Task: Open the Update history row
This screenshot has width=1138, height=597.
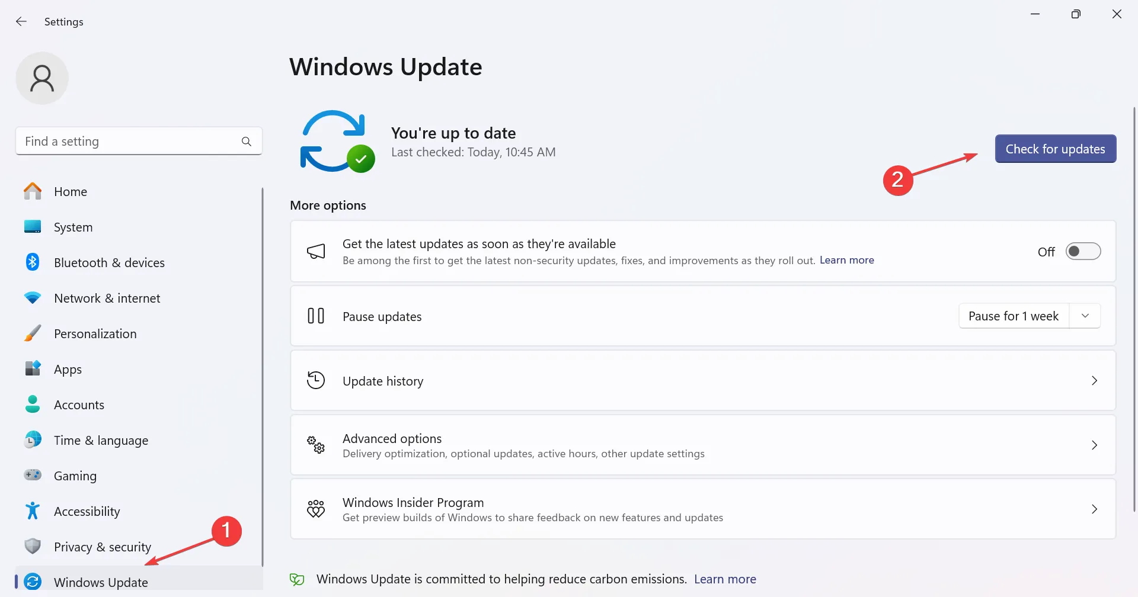Action: point(703,381)
